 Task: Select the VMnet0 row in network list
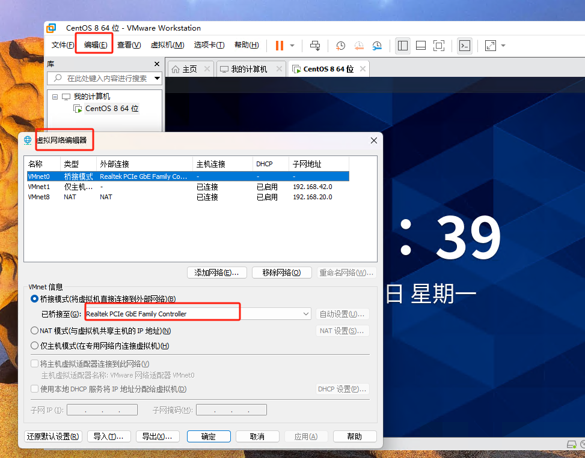coord(188,176)
